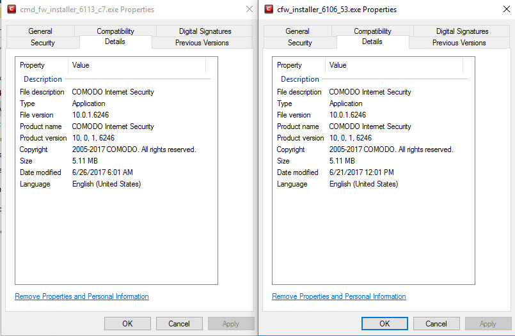Select File version row in right dialog
515x336 pixels.
coord(347,115)
